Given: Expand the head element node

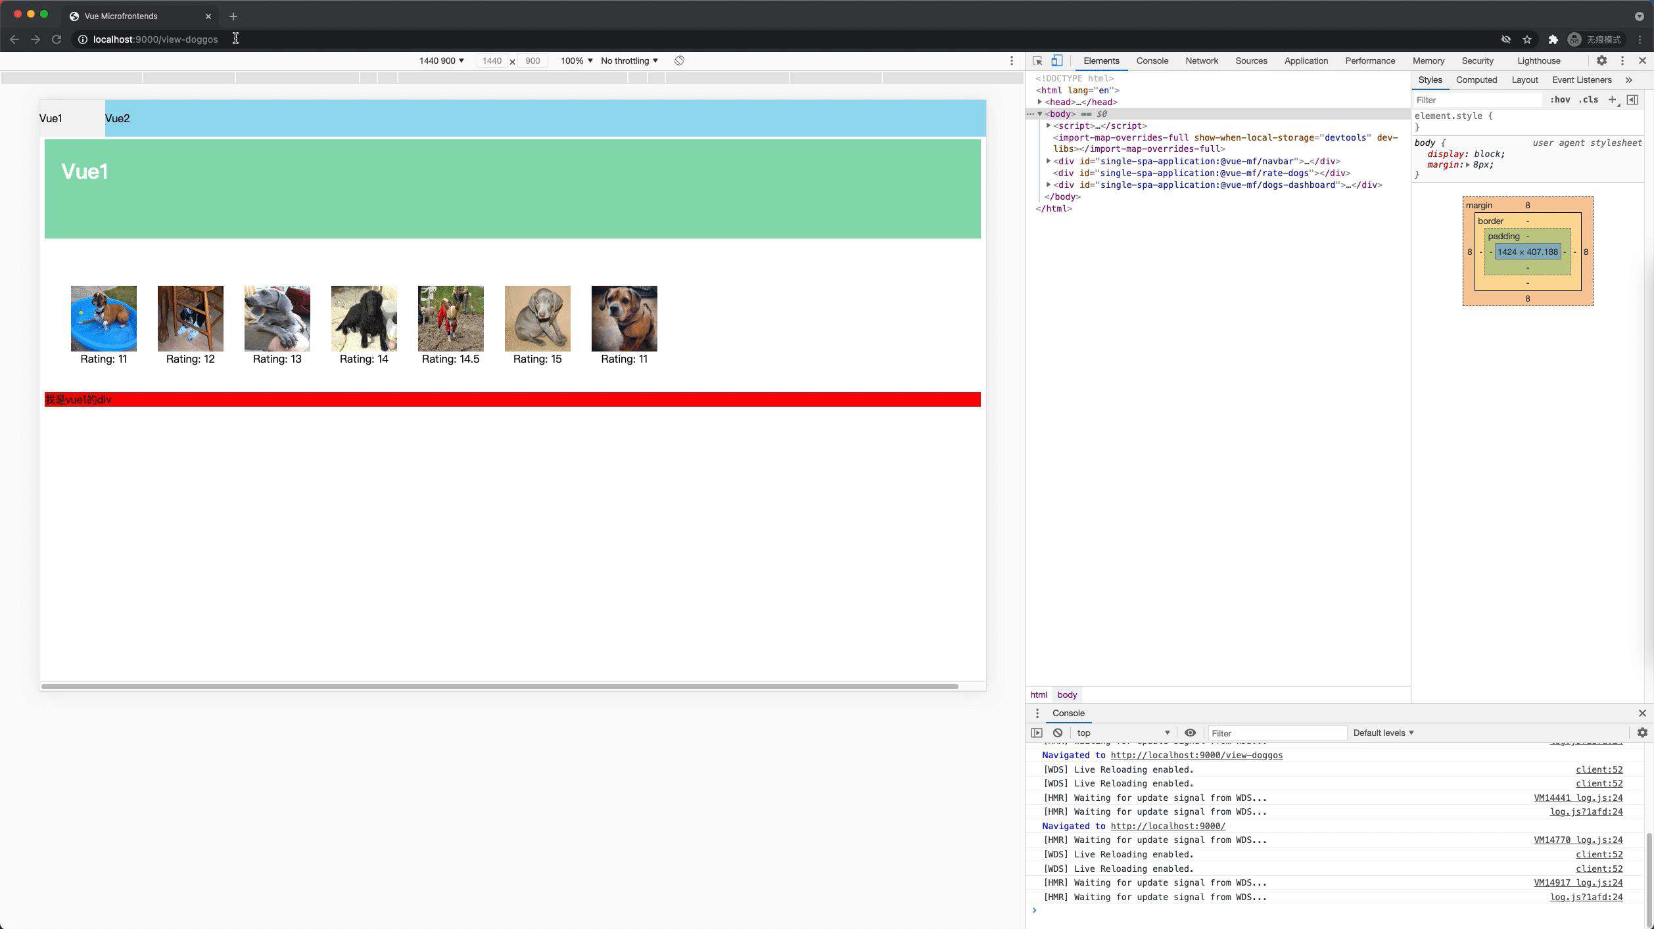Looking at the screenshot, I should click(1039, 102).
